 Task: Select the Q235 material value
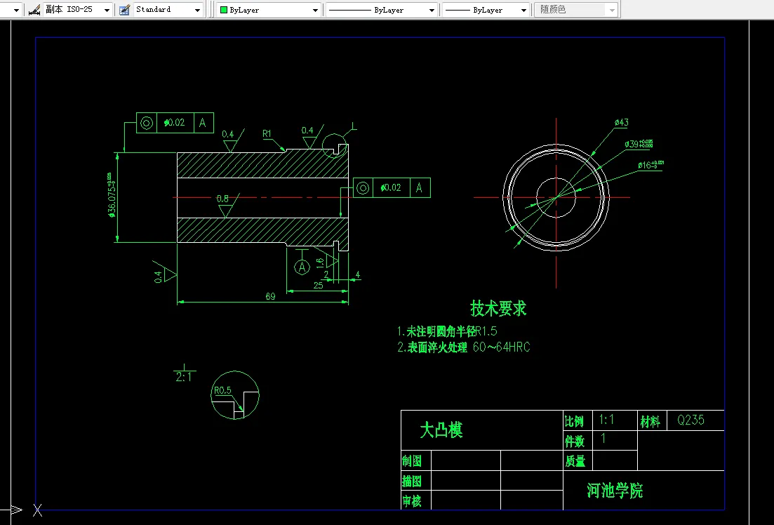click(690, 420)
